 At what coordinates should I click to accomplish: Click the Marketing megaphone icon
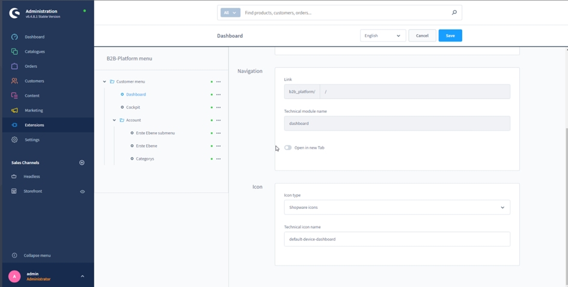(x=14, y=110)
